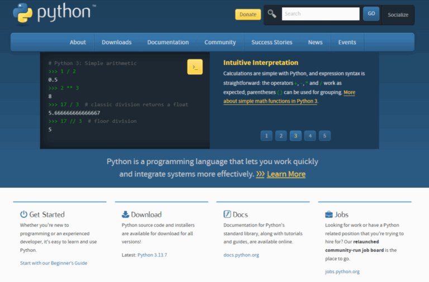The height and width of the screenshot is (282, 429).
Task: Show slide 5 of the code carousel
Action: (x=325, y=136)
